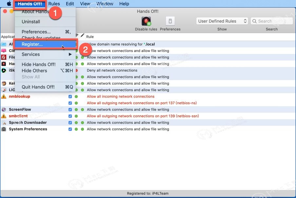This screenshot has height=198, width=296.
Task: Uncheck the nmblookup incoming connections rule checkbox
Action: coord(70,97)
